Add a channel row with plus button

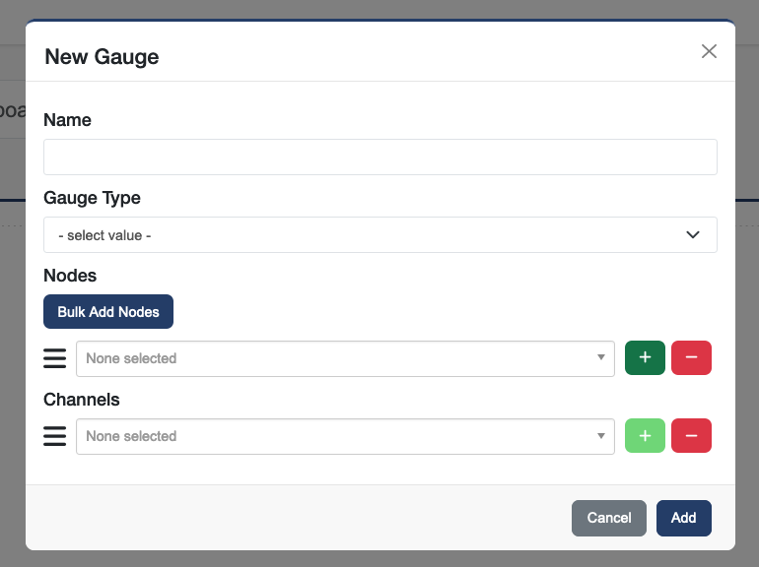[x=645, y=436]
